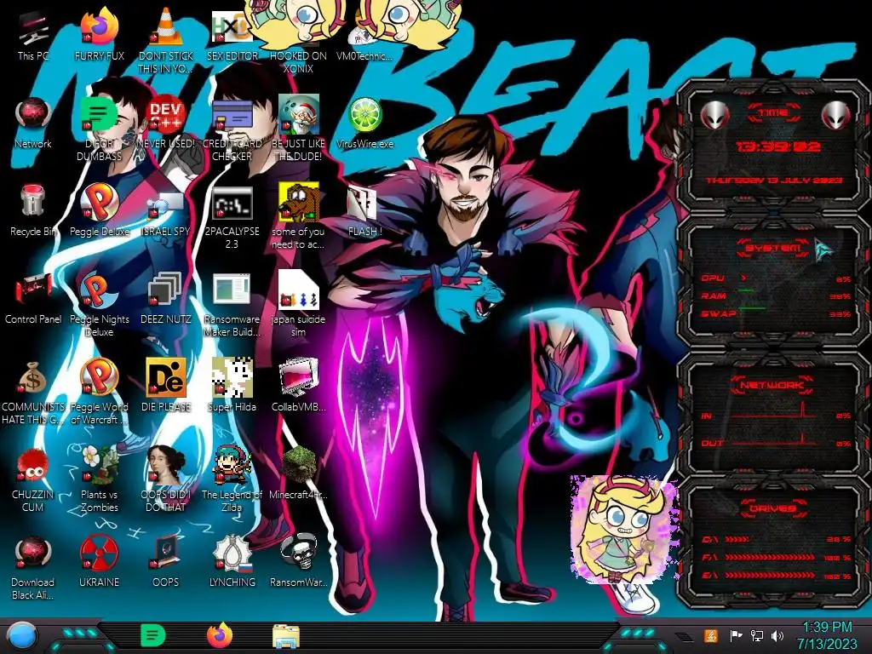Click the RAM usage meter in SYSTEM widget
This screenshot has width=872, height=654.
click(776, 295)
